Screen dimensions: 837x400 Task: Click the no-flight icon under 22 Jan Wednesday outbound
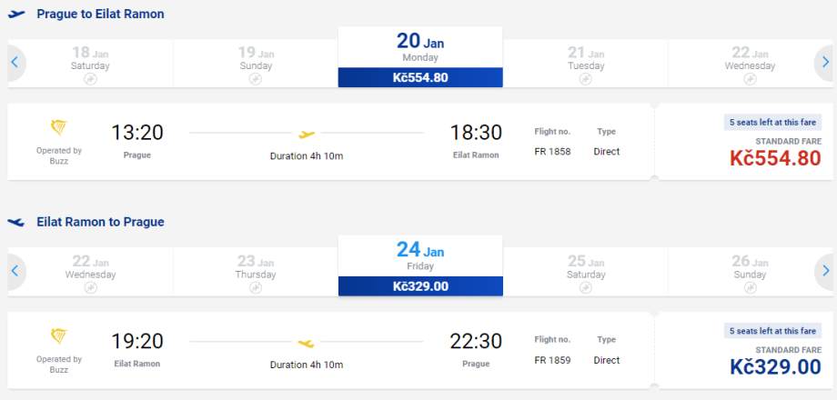(x=750, y=80)
